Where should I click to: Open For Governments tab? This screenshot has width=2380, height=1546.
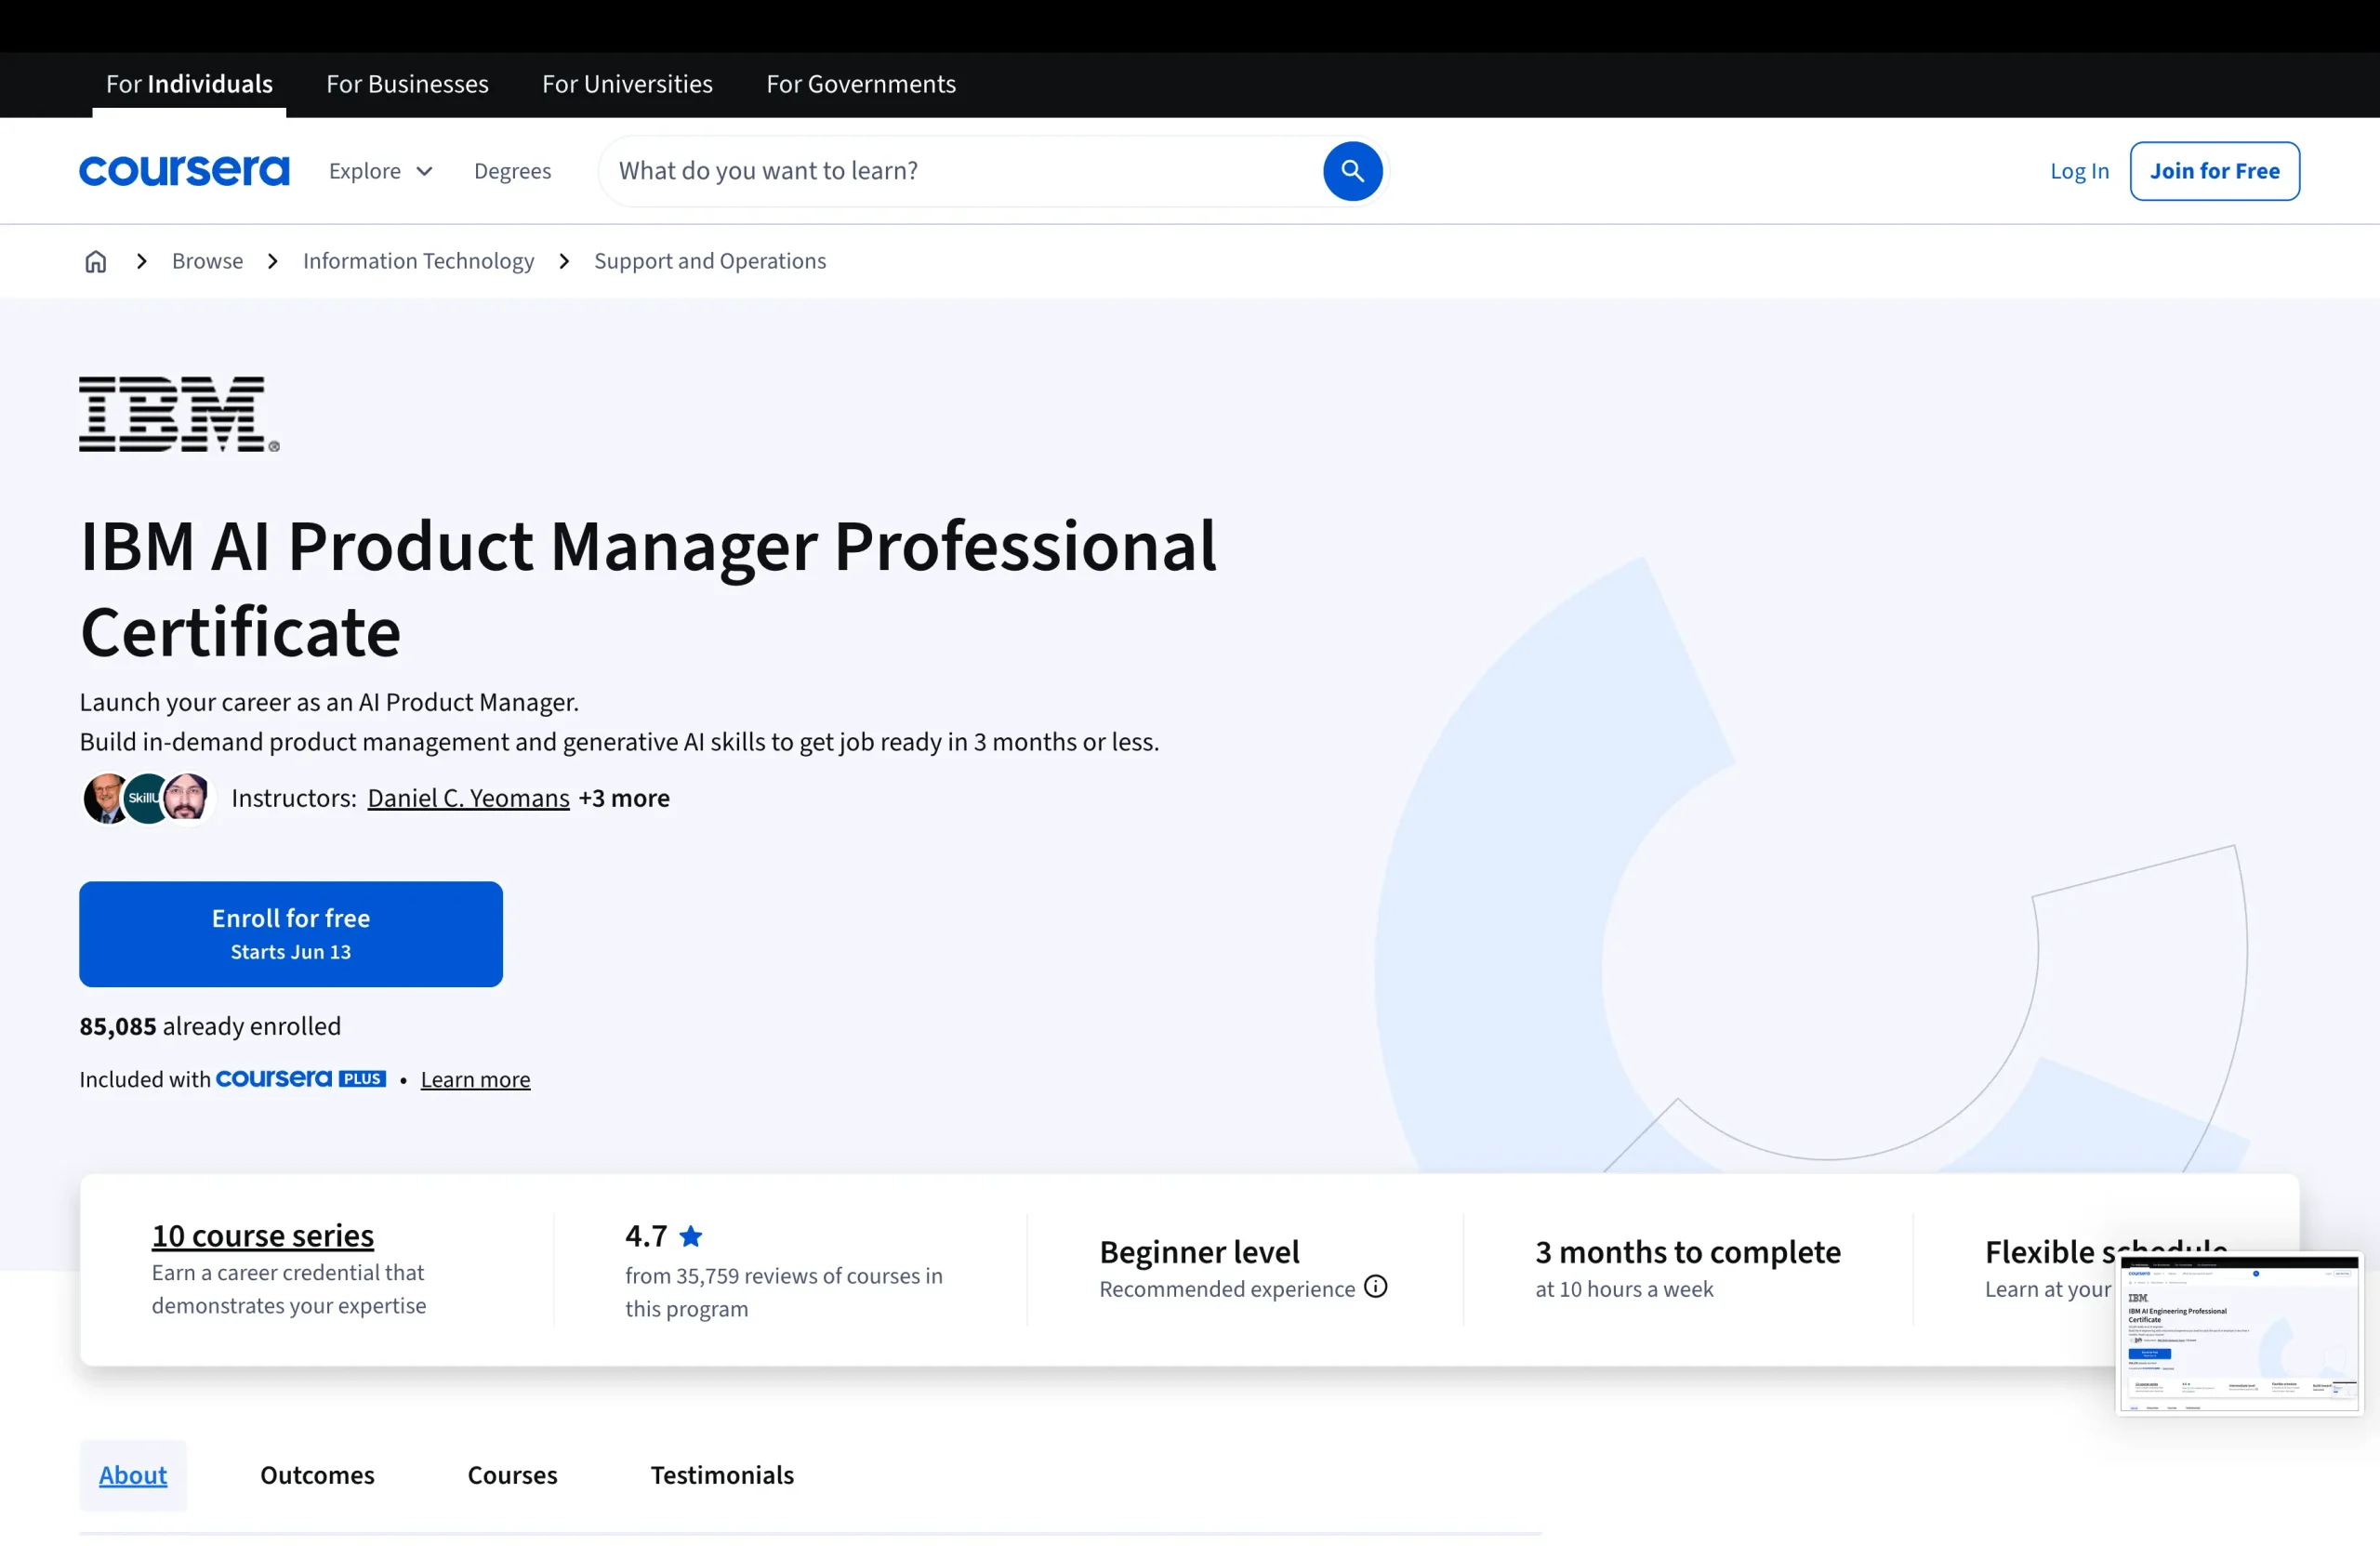tap(861, 84)
